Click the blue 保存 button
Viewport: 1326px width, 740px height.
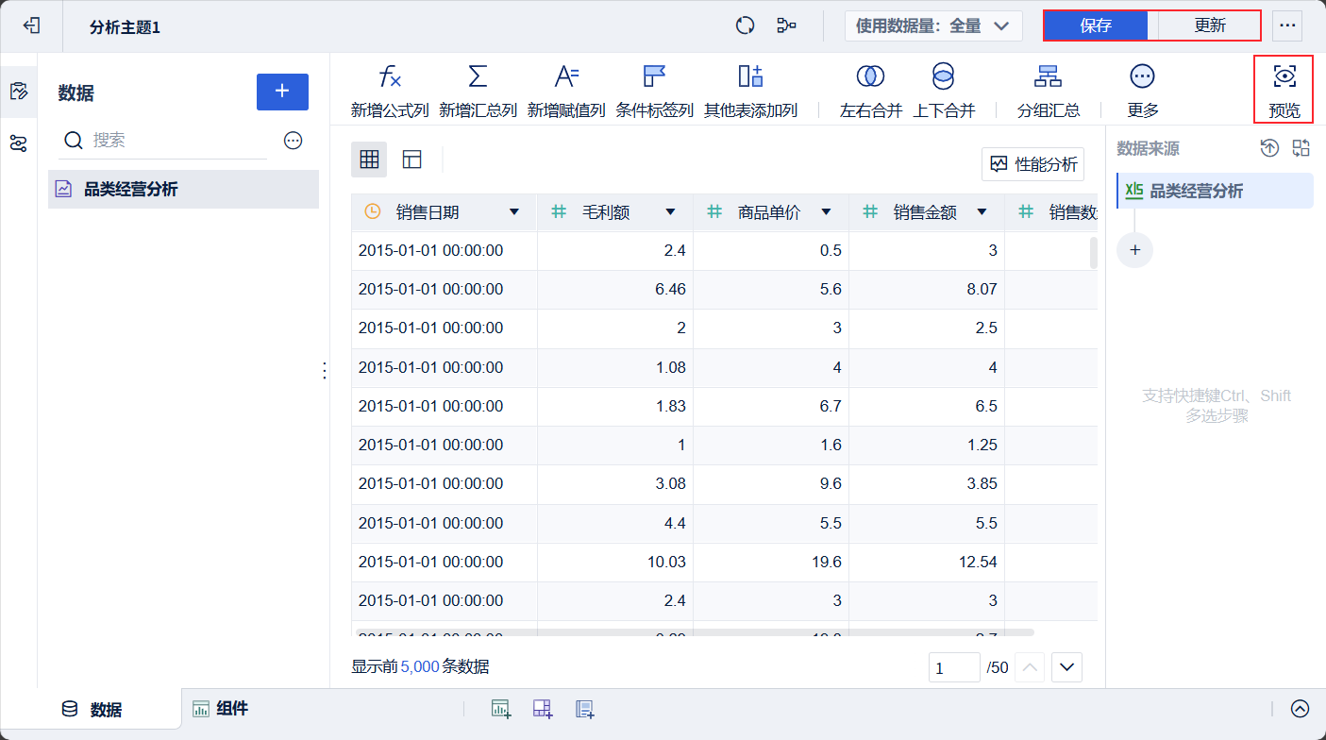coord(1096,25)
